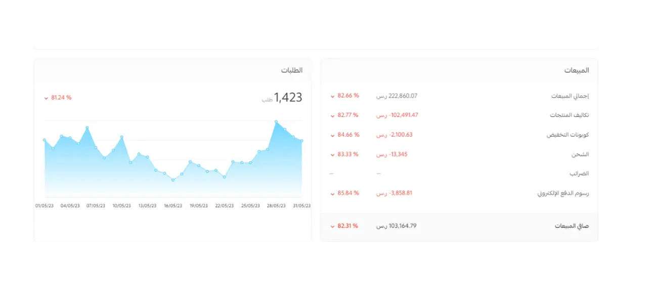Image resolution: width=655 pixels, height=286 pixels.
Task: Click the 10/05/23 date label on the axis
Action: [x=122, y=206]
